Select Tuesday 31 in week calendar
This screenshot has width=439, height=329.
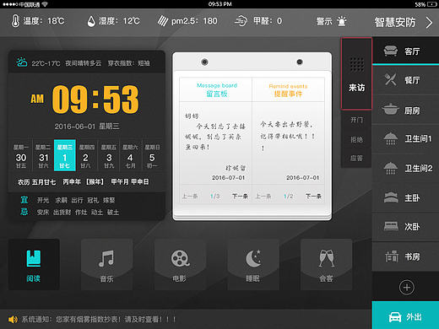point(43,155)
